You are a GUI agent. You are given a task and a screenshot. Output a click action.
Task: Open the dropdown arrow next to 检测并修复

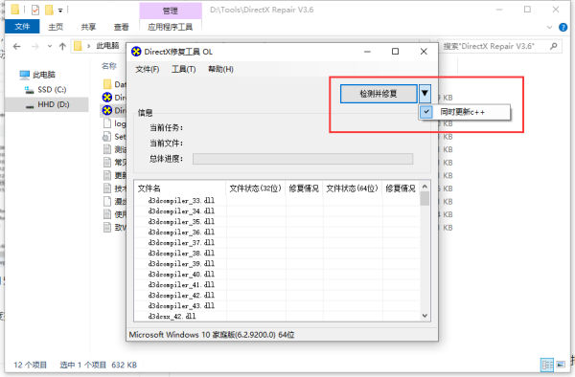coord(425,94)
